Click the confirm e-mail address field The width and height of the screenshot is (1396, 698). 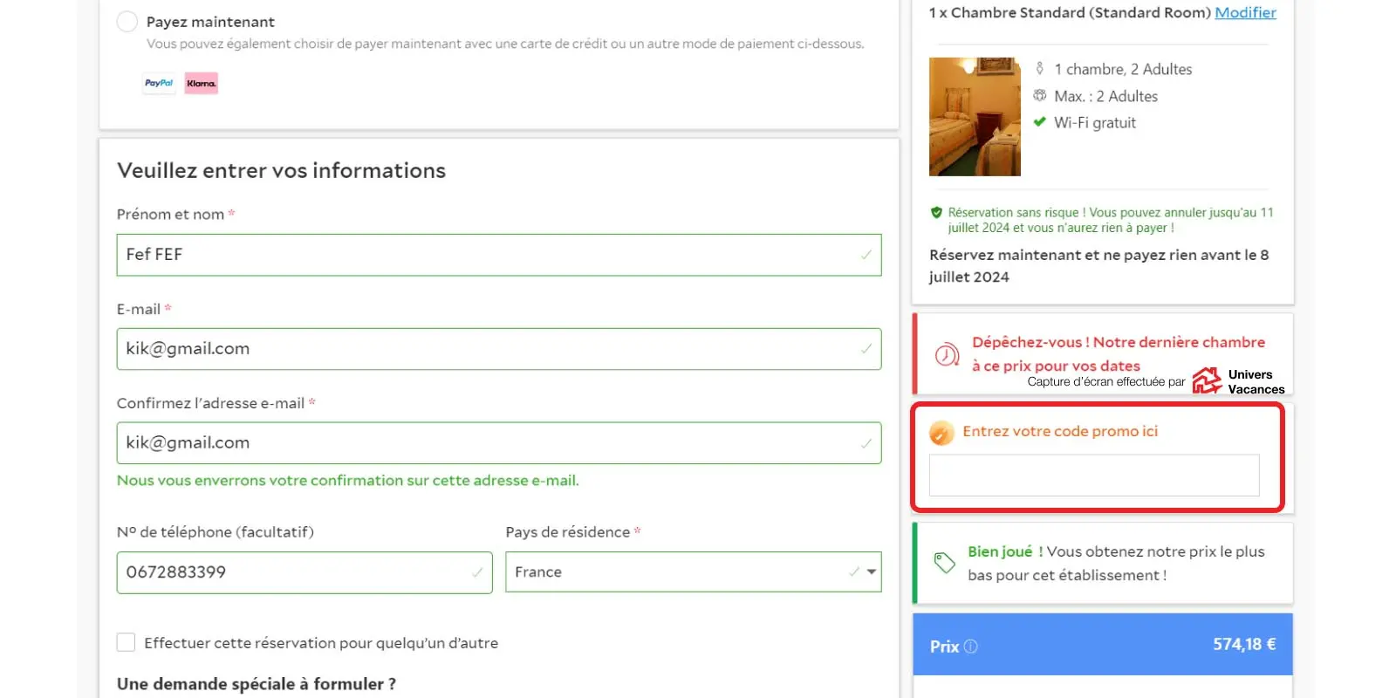pyautogui.click(x=498, y=443)
